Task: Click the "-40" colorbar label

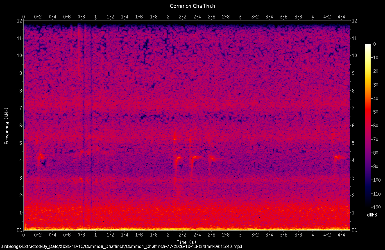Action: 374,98
